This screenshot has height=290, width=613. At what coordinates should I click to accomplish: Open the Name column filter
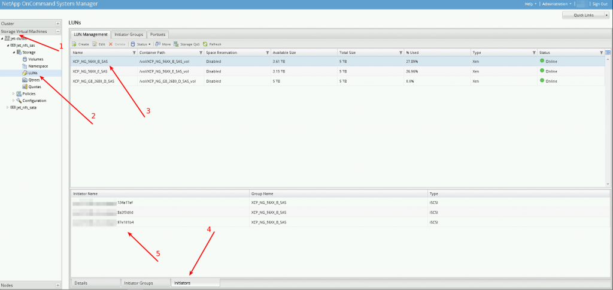[134, 53]
